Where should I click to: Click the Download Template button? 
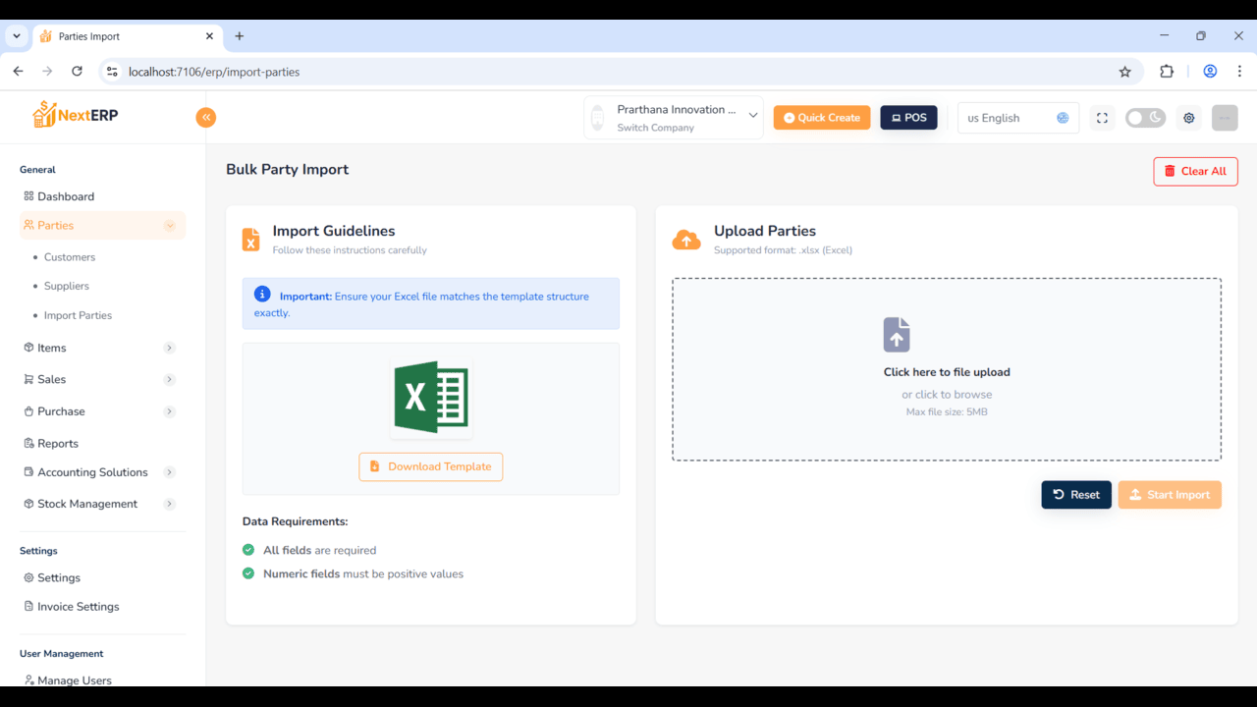(x=430, y=466)
